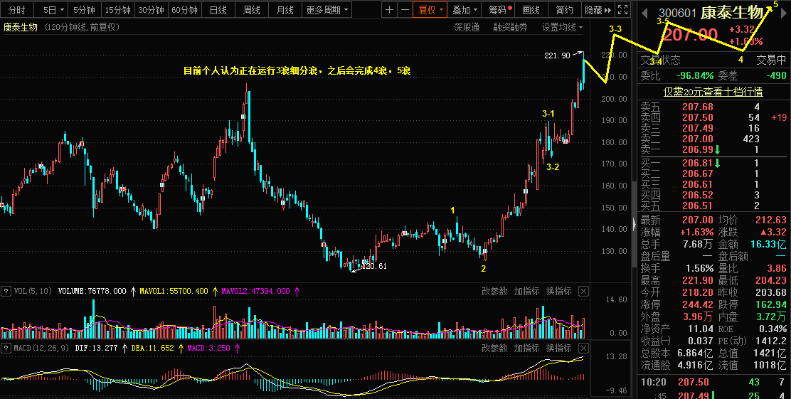This screenshot has width=791, height=399.
Task: Open the 5日 period dropdown
Action: 53,9
